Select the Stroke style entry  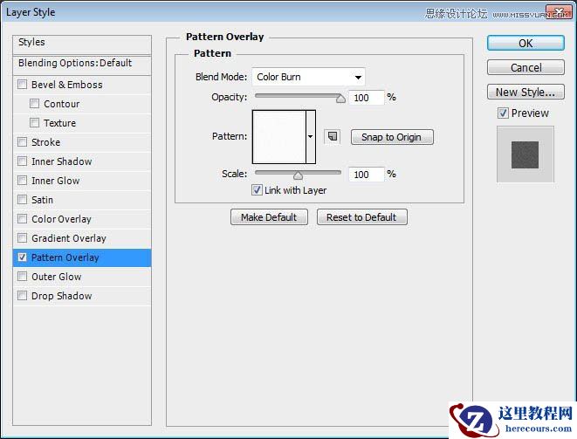point(82,142)
